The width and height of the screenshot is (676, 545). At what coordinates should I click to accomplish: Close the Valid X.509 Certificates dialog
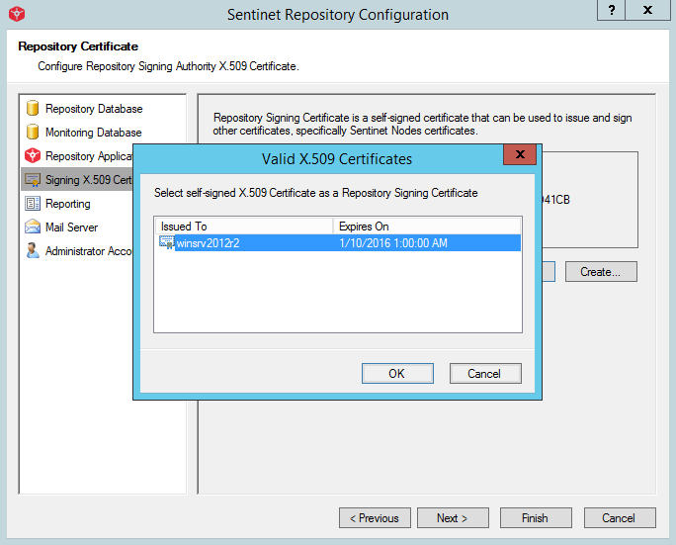(x=520, y=154)
